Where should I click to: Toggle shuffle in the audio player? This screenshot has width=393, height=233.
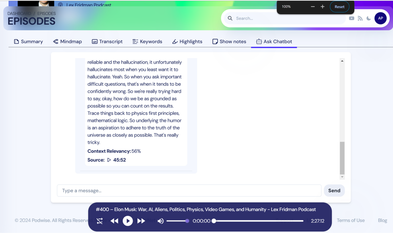pos(100,221)
